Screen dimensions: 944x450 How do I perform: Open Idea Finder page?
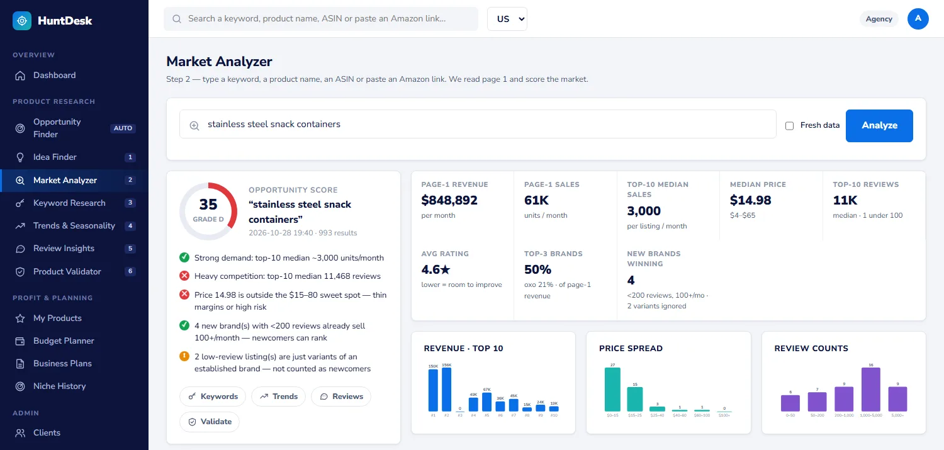tap(74, 157)
